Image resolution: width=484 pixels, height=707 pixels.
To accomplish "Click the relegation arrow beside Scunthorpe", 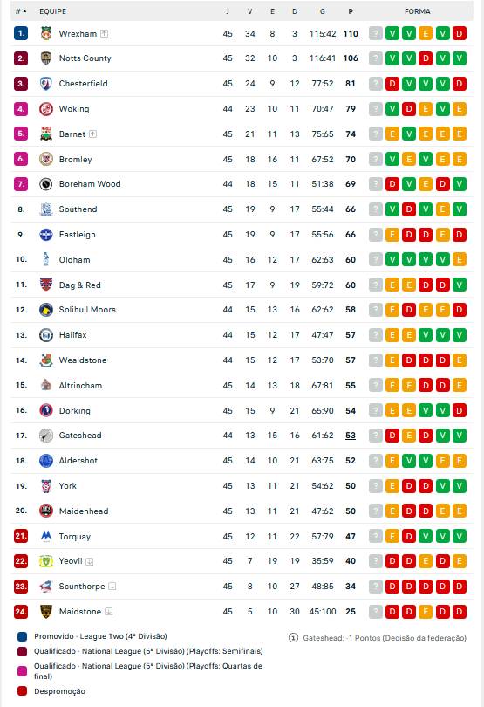I will click(112, 587).
